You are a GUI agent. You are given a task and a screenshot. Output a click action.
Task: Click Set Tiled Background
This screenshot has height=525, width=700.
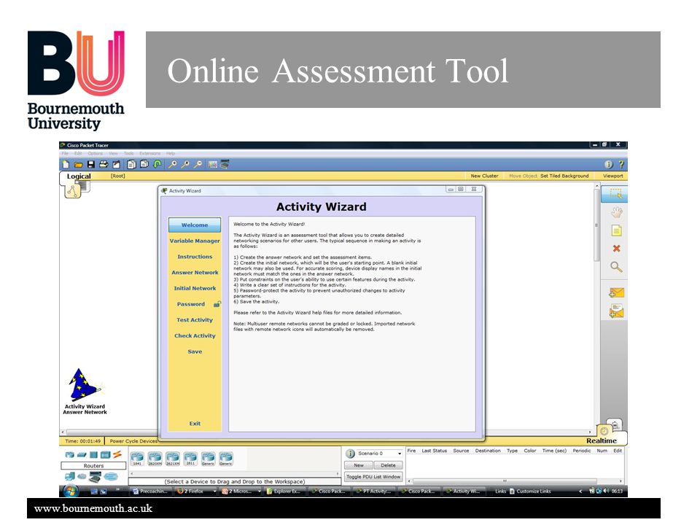tap(564, 176)
